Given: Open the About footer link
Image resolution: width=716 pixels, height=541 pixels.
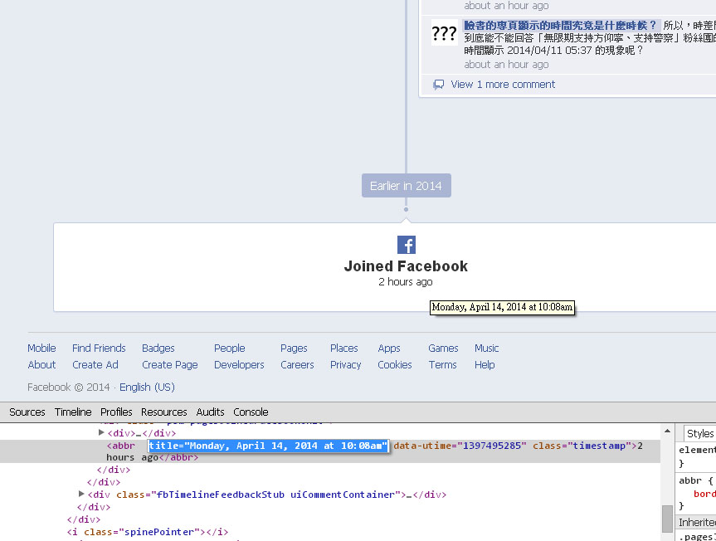Looking at the screenshot, I should 41,365.
